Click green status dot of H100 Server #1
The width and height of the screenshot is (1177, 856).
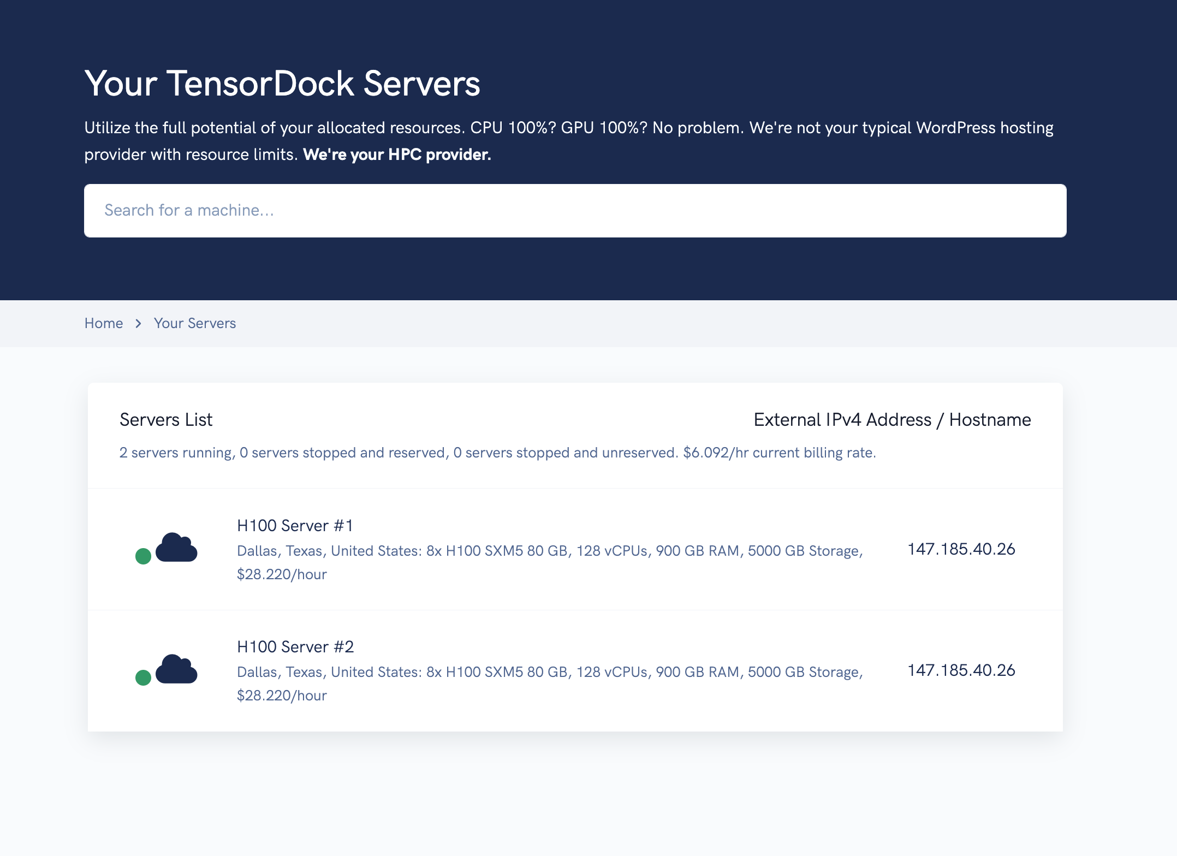coord(143,556)
